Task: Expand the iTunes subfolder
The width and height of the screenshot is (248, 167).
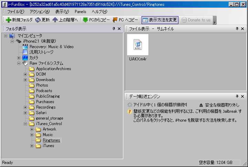Action: (x=32, y=146)
